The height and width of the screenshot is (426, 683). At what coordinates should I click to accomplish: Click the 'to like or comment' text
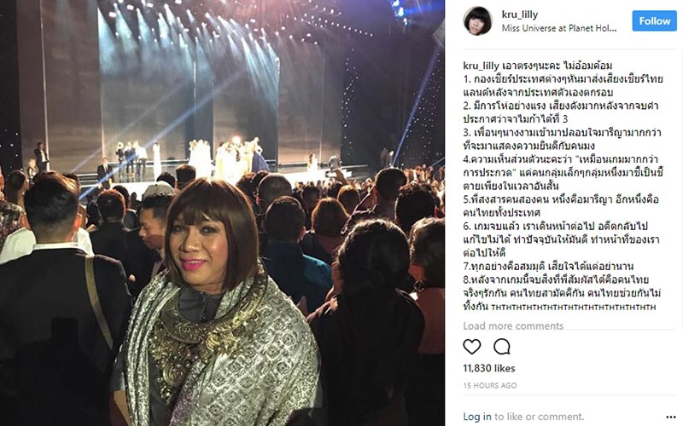(x=540, y=417)
